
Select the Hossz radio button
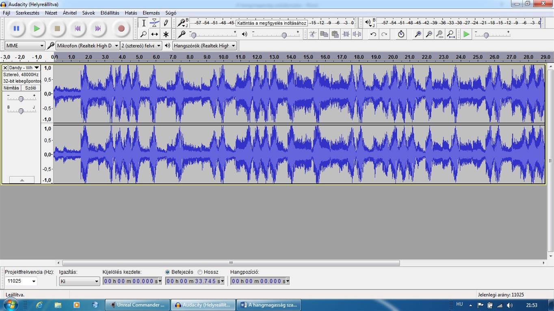coord(200,272)
